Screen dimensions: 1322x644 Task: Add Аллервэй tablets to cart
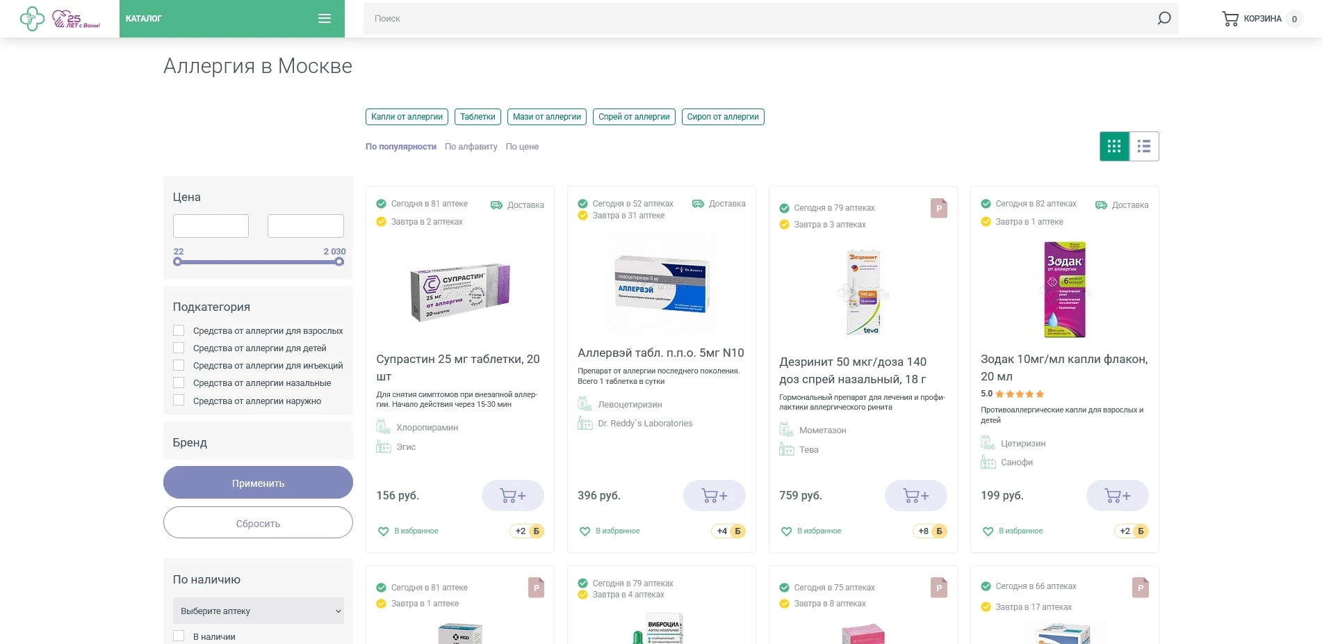[714, 496]
